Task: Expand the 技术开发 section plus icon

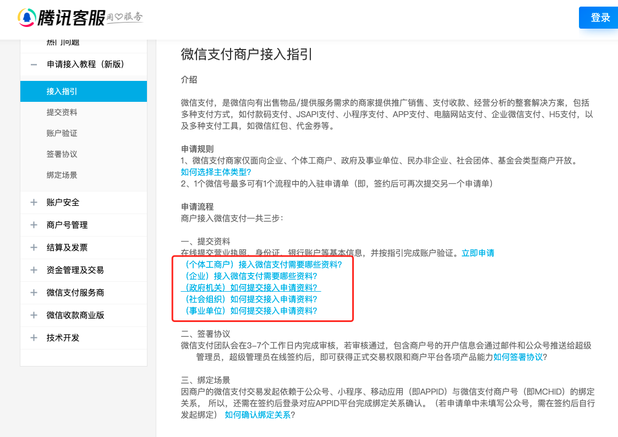Action: [x=34, y=338]
